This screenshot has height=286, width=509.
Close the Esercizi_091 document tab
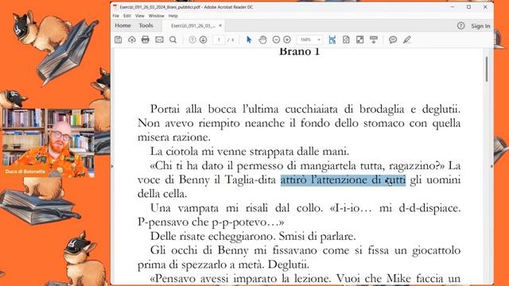tap(220, 25)
